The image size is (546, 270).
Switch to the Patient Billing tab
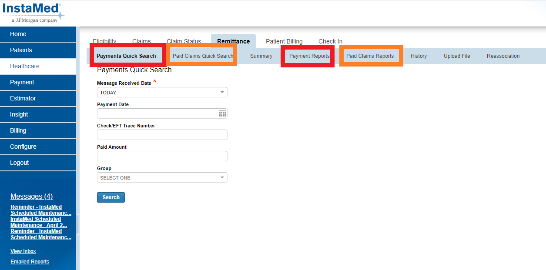[284, 42]
